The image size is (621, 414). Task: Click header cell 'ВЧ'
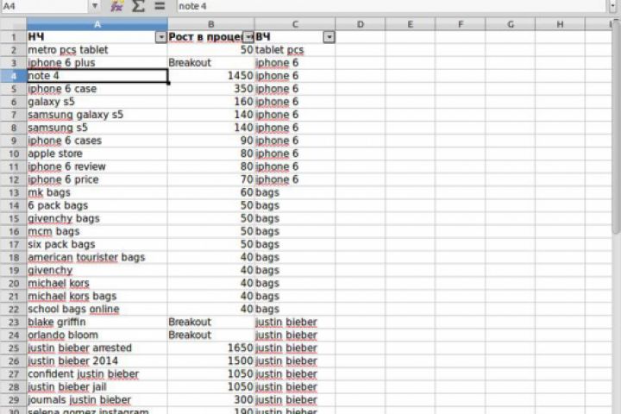(x=295, y=37)
